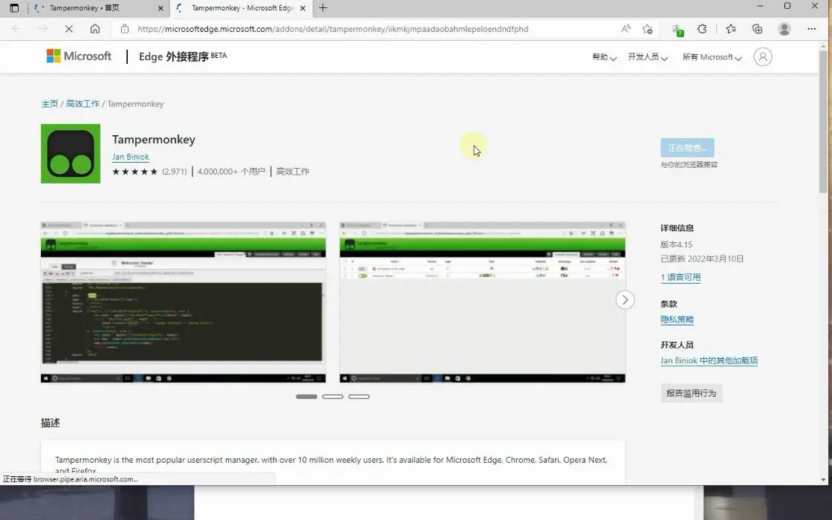Viewport: 832px width, 520px height.
Task: Click the 详细信息 heading
Action: [677, 228]
